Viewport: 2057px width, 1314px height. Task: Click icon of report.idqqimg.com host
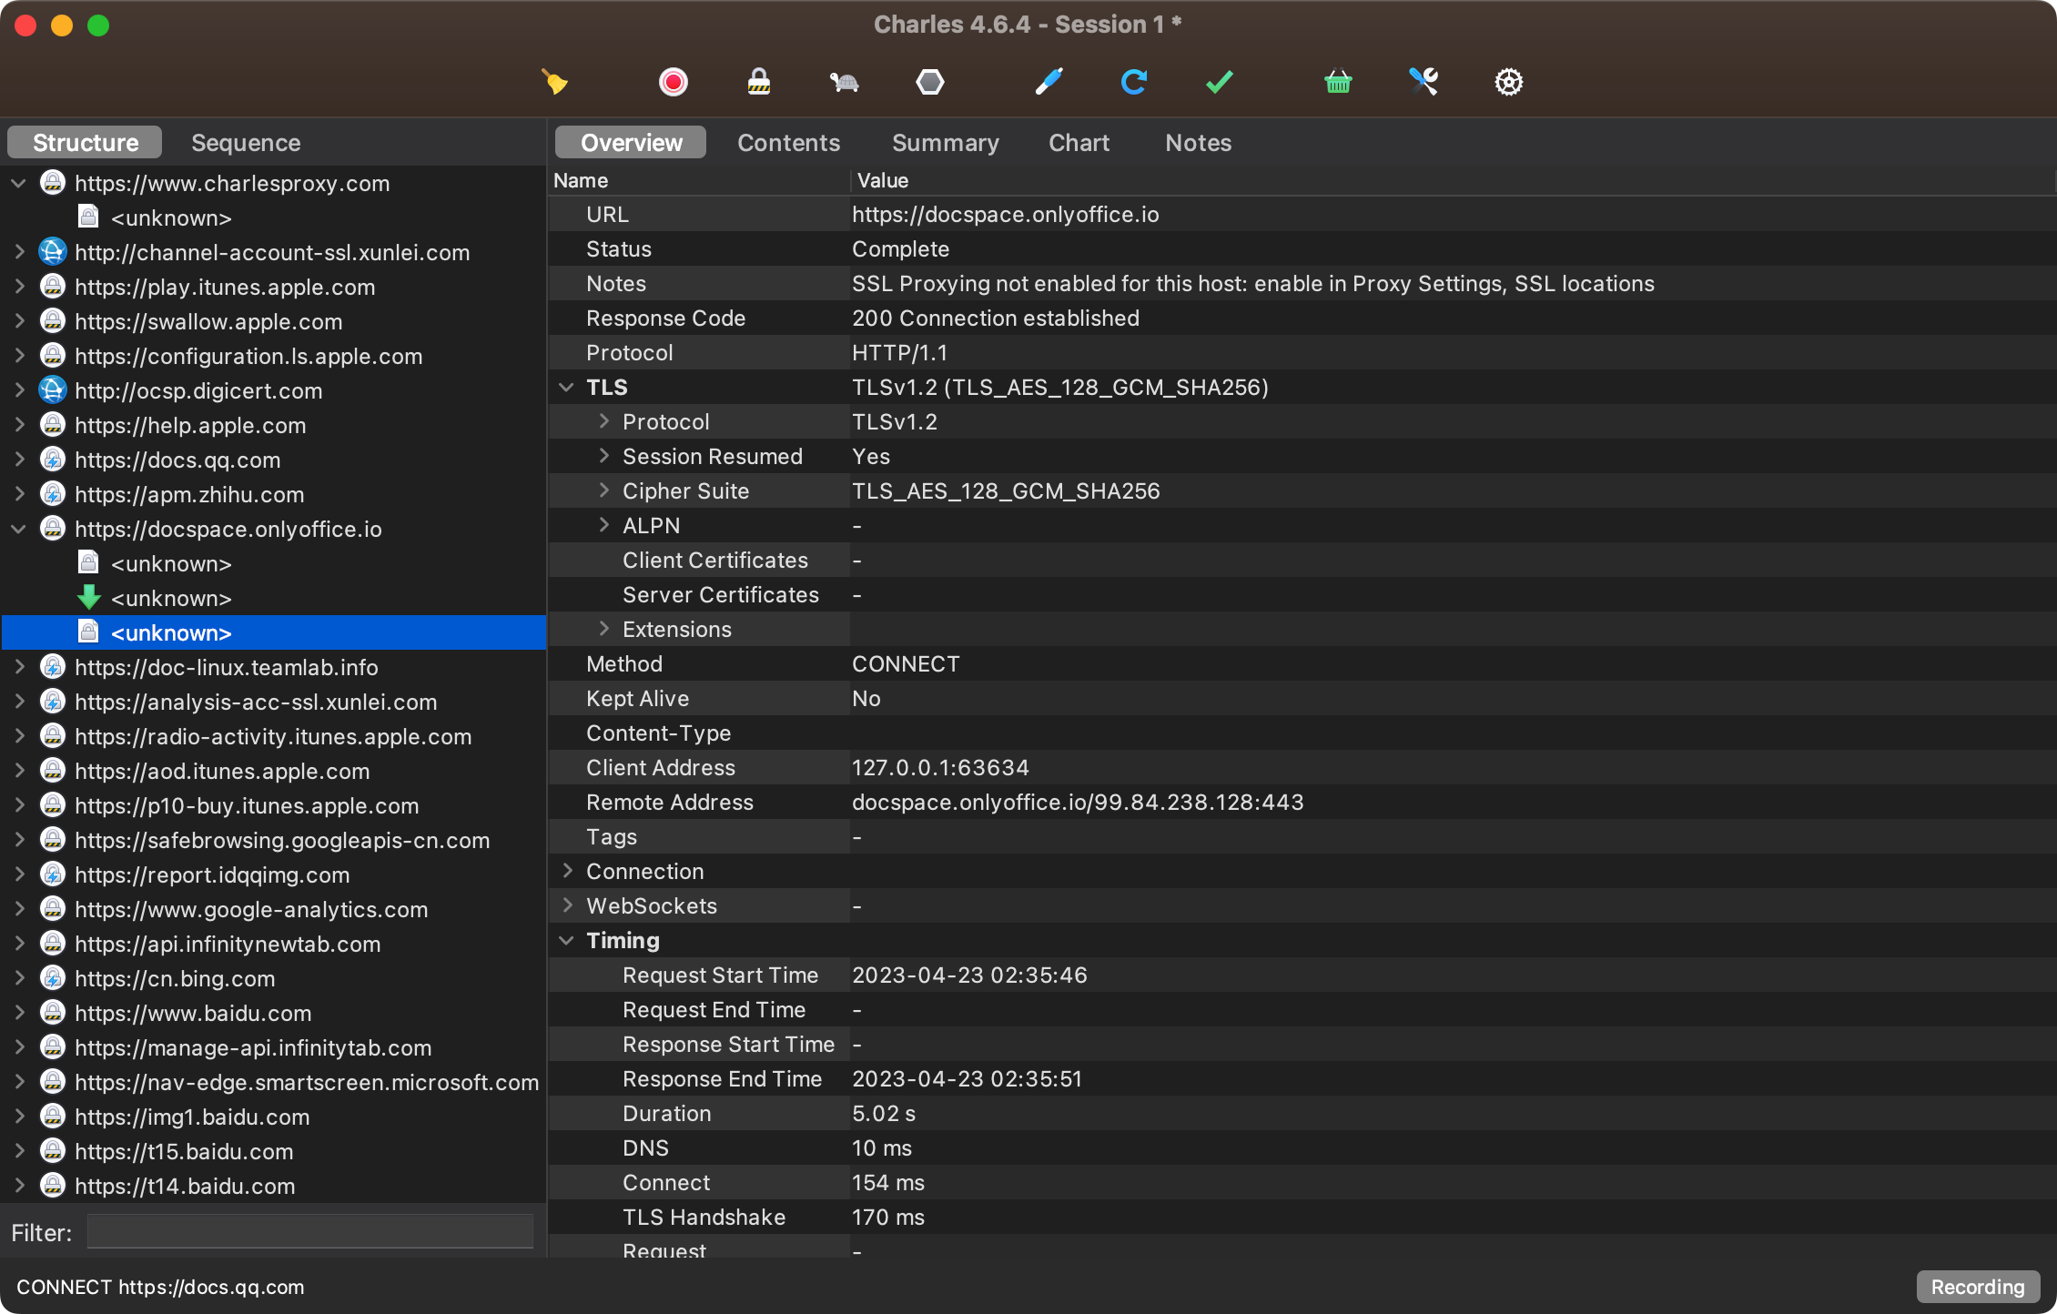tap(53, 874)
